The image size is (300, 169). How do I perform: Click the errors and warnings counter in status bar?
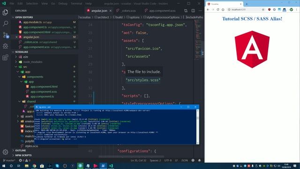pyautogui.click(x=25, y=161)
